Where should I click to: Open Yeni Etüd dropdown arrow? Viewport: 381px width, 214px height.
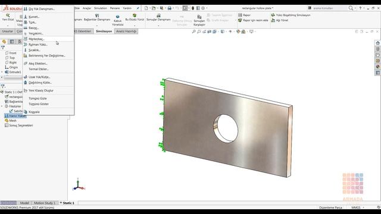tap(8, 26)
